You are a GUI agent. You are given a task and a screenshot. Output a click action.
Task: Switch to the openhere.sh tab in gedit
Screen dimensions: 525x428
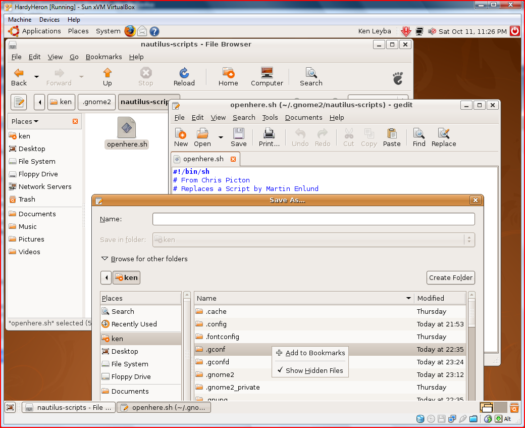point(203,159)
